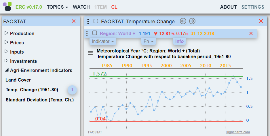Open the Fn dropdown

click(149, 41)
